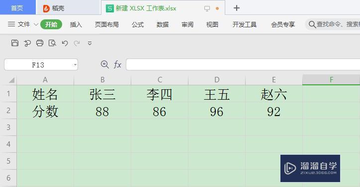Screen dimensions: 360x187
Task: Select cell with score 96
Action: coord(217,111)
